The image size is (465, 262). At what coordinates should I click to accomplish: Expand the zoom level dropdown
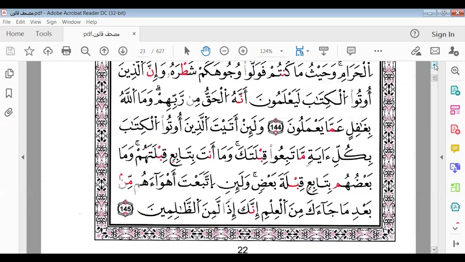click(281, 51)
